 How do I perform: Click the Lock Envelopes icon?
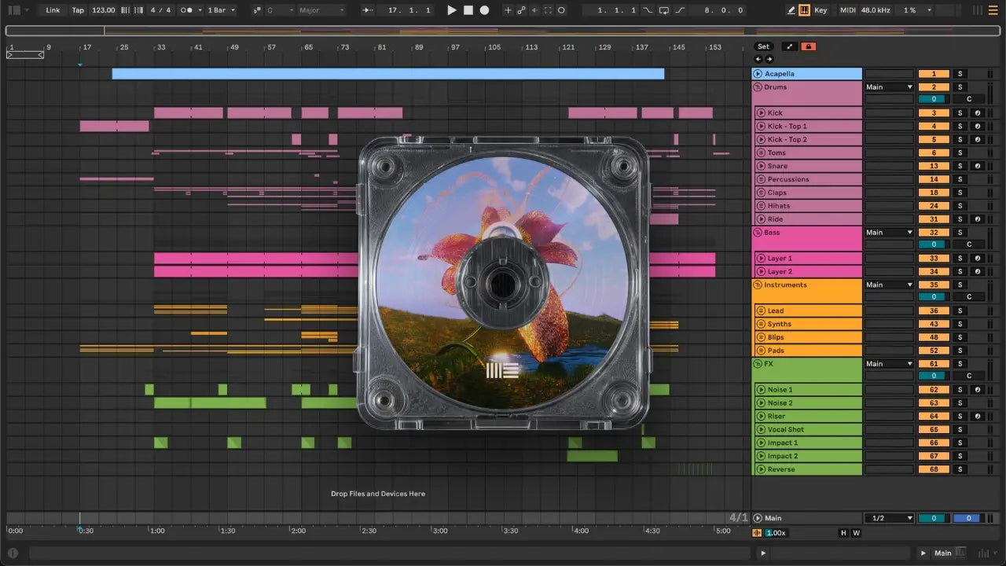click(808, 46)
